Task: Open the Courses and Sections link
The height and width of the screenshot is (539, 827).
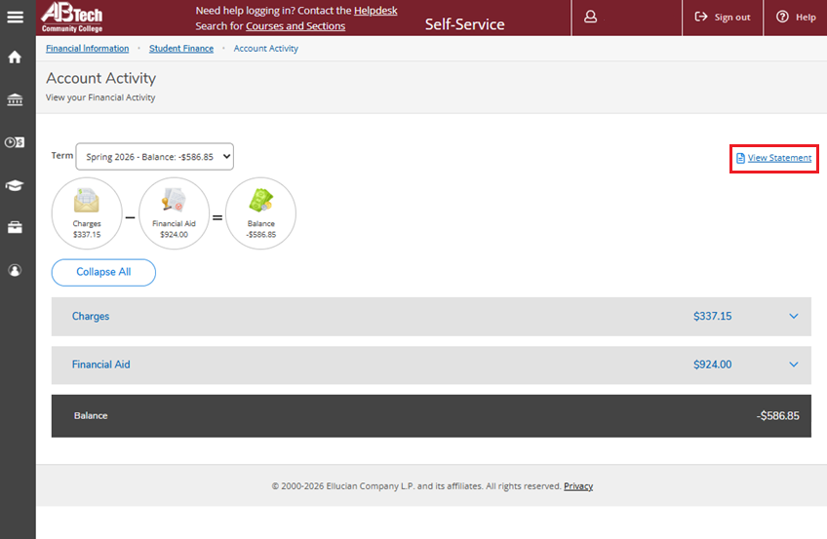Action: (x=295, y=25)
